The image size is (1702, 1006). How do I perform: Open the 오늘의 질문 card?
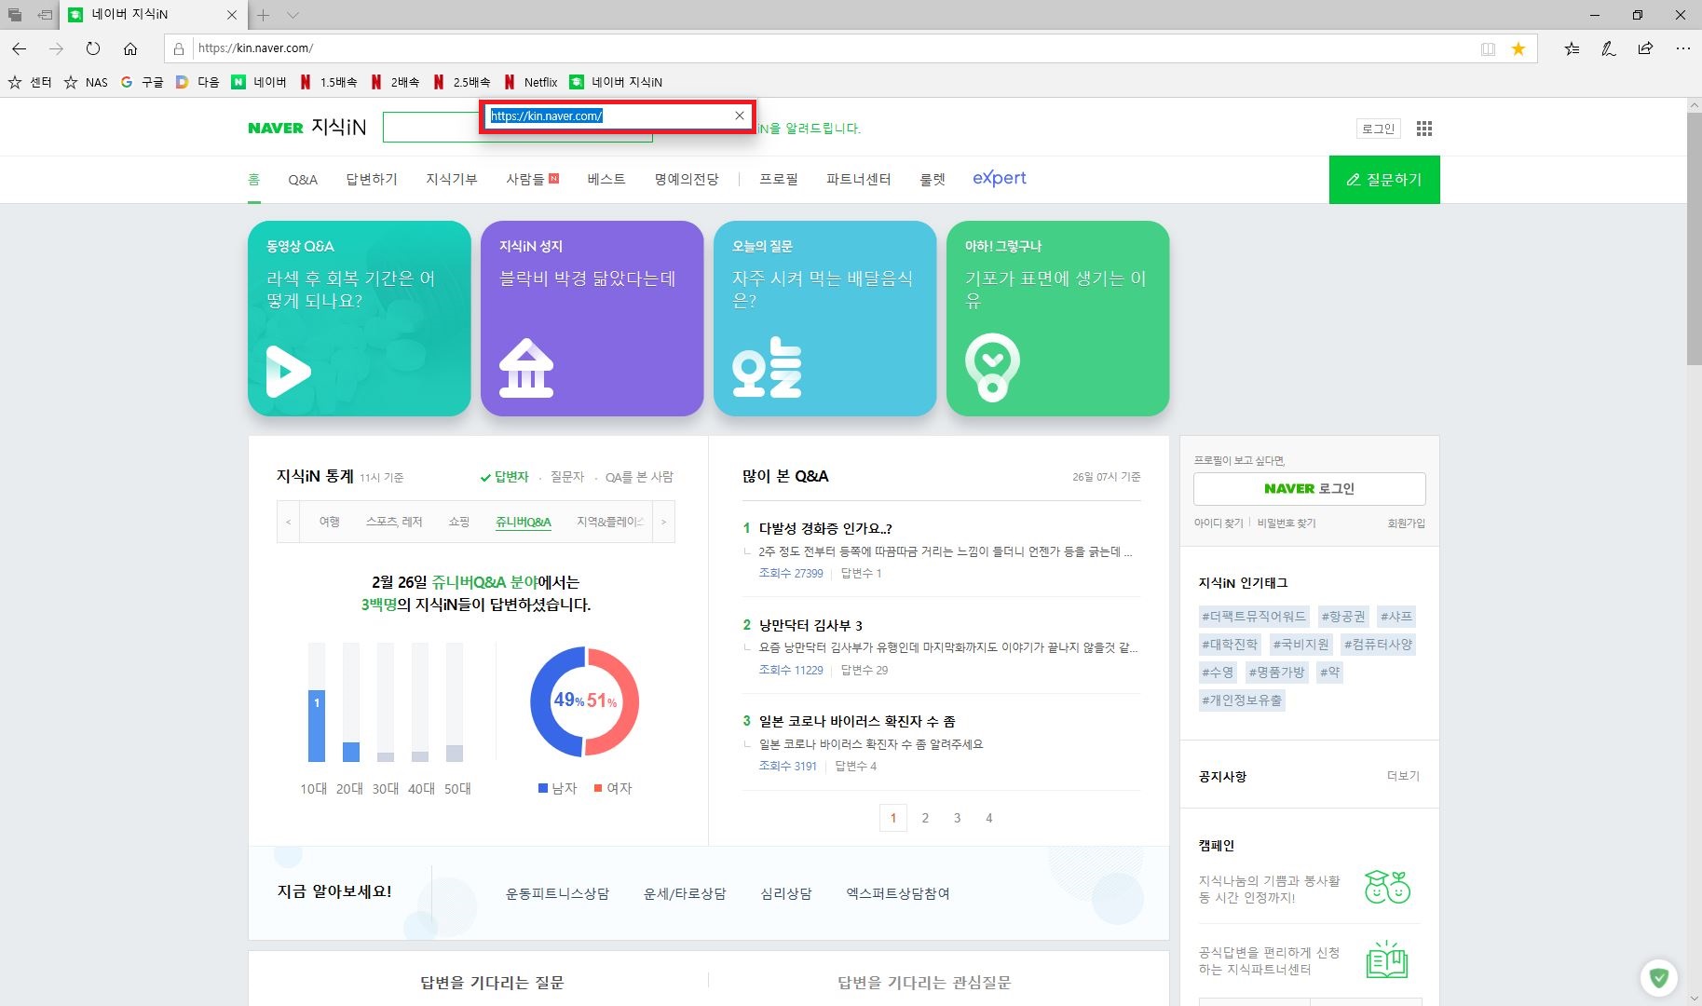825,319
